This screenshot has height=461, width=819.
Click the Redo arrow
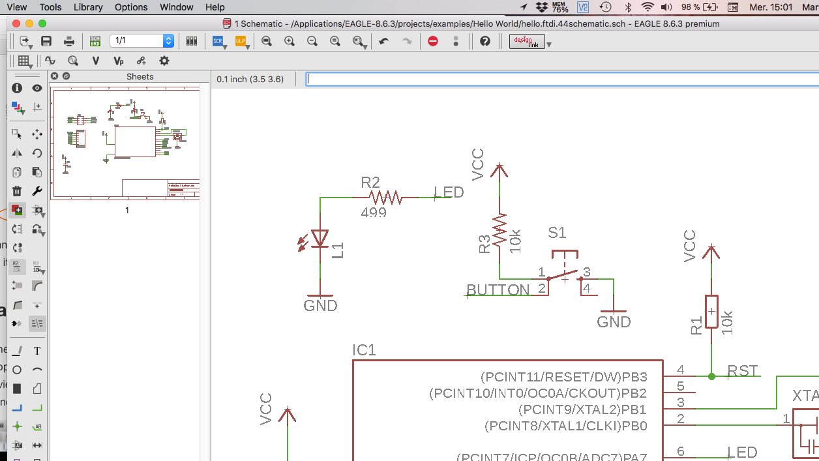(407, 41)
